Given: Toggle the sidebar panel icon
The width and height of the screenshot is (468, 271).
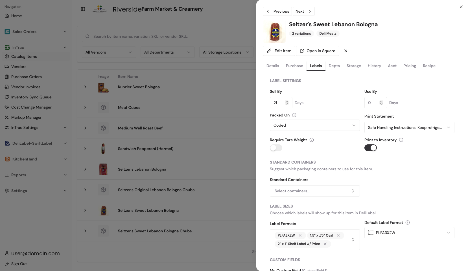Looking at the screenshot, I should click(x=83, y=9).
